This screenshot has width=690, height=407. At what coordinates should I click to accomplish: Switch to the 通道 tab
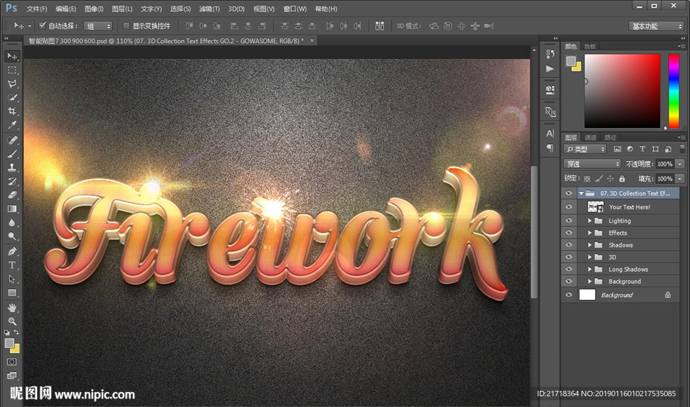pyautogui.click(x=590, y=137)
